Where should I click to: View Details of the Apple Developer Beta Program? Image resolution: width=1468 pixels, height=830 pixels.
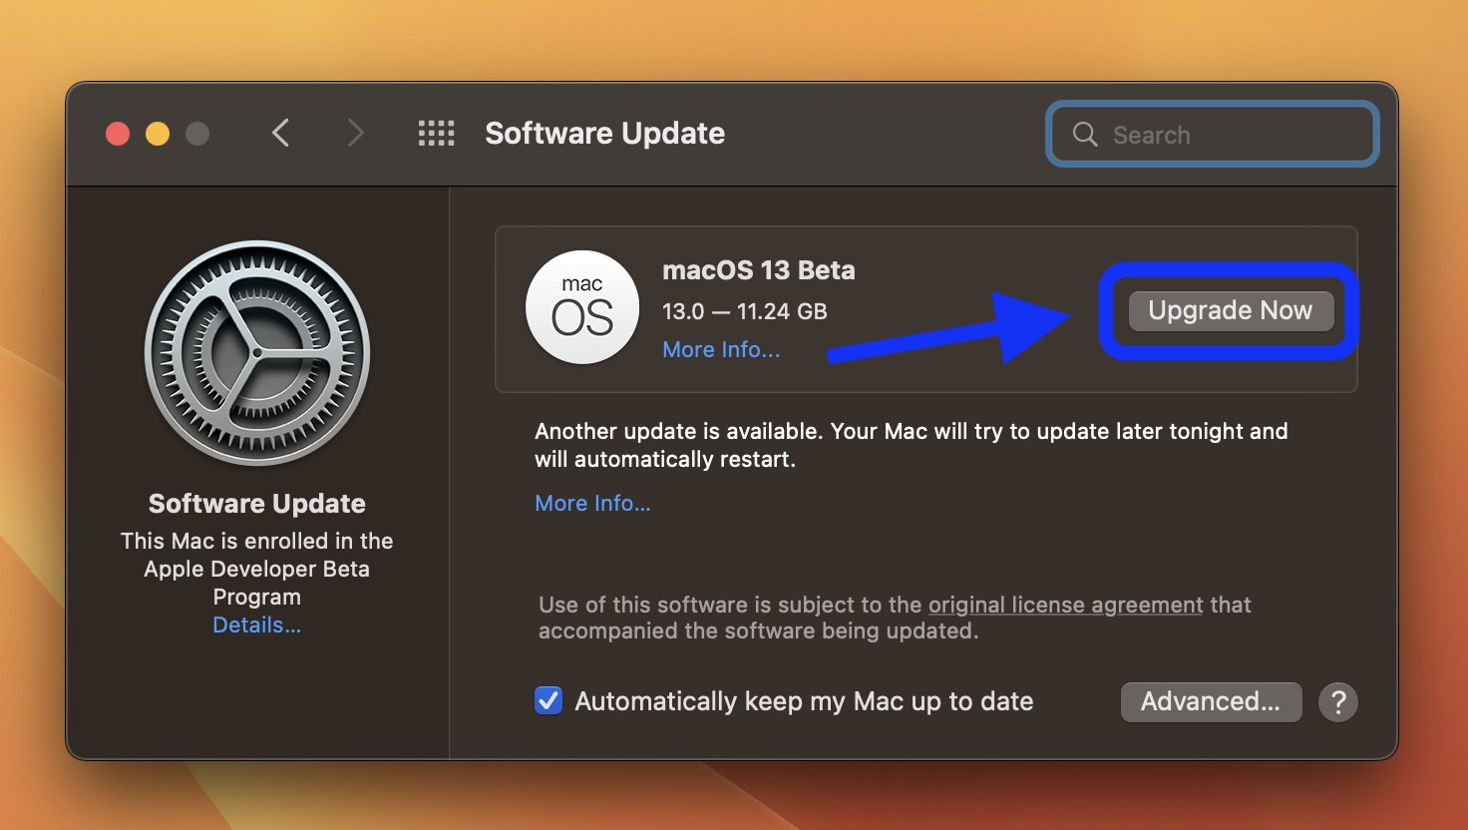[x=256, y=624]
